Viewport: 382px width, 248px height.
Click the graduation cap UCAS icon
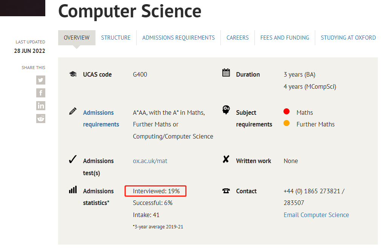73,74
